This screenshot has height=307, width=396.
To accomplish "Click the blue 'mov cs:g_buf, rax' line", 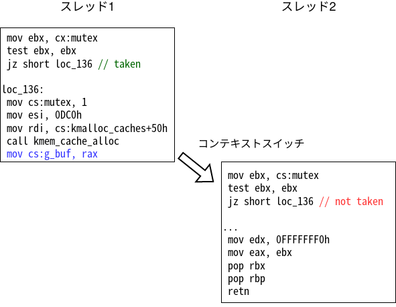I will pyautogui.click(x=52, y=154).
